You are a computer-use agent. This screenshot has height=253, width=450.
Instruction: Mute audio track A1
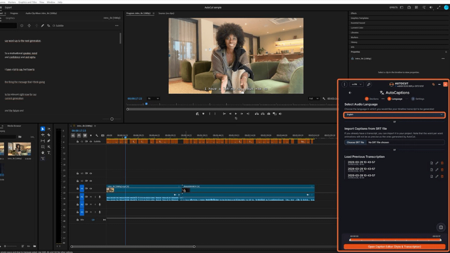90,197
